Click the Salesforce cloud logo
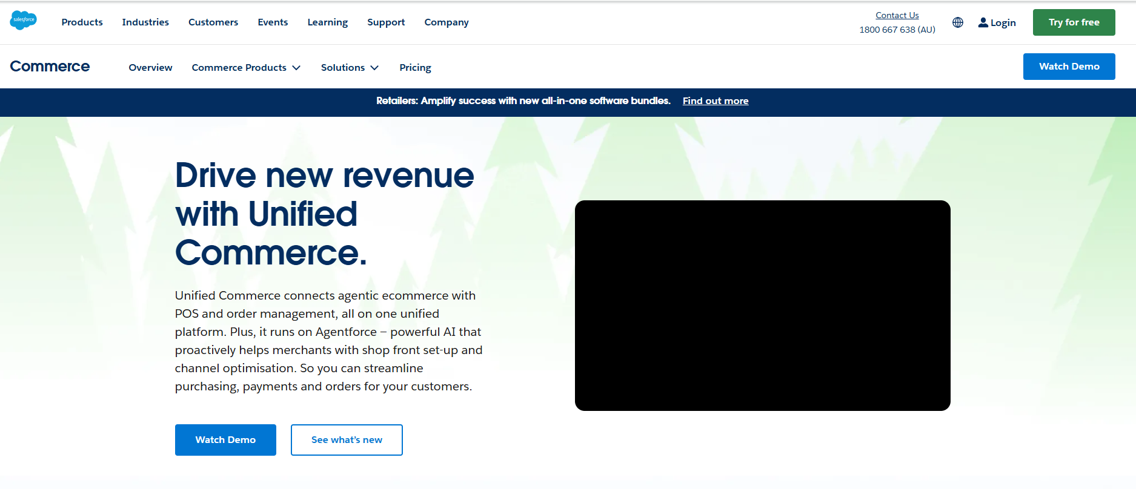This screenshot has height=489, width=1136. (x=24, y=21)
